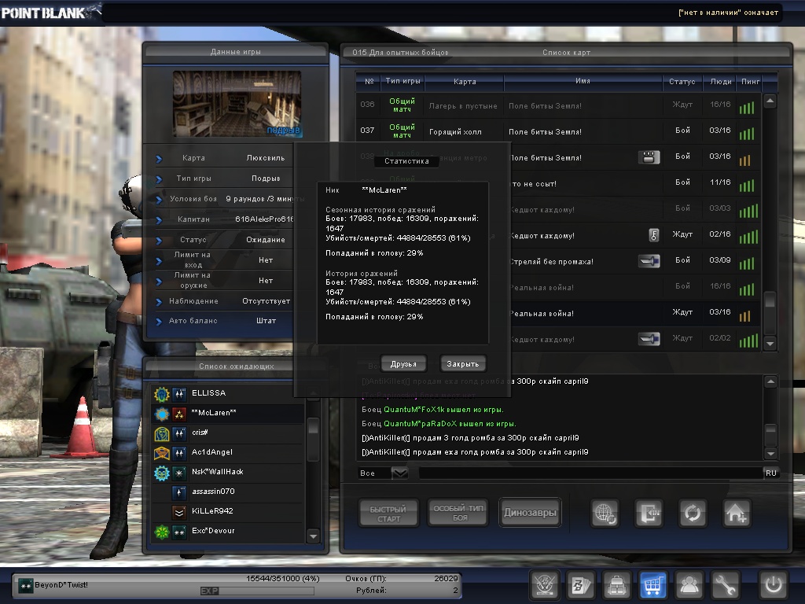Open the shop cart icon

[x=652, y=584]
